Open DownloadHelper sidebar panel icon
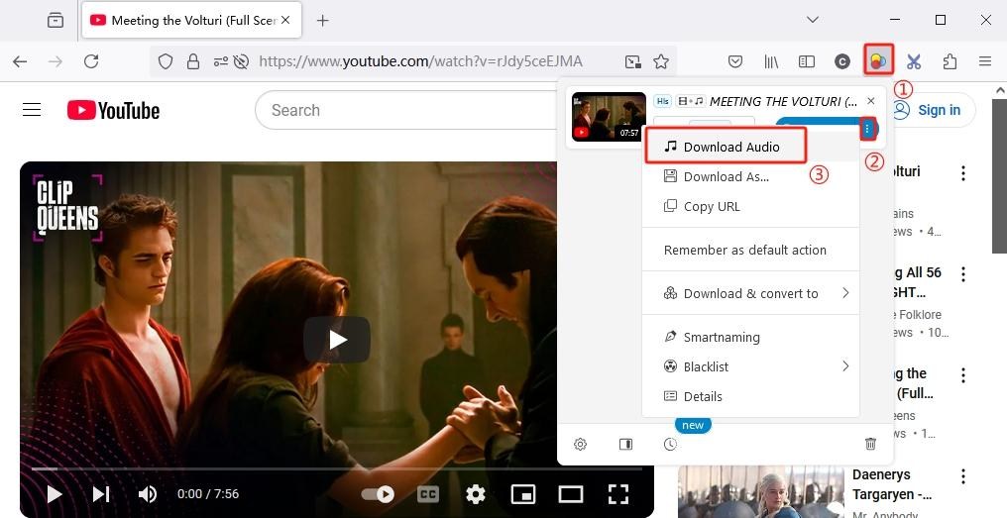1007x518 pixels. pyautogui.click(x=625, y=444)
